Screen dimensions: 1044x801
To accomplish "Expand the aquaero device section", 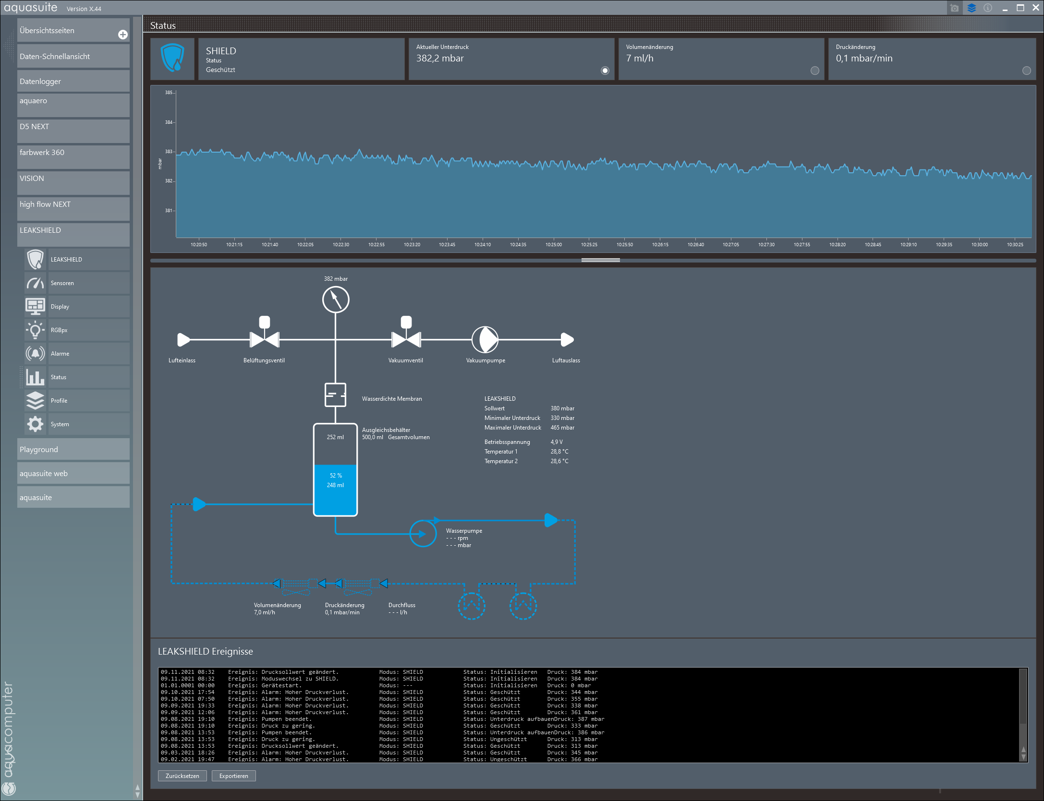I will [x=73, y=105].
